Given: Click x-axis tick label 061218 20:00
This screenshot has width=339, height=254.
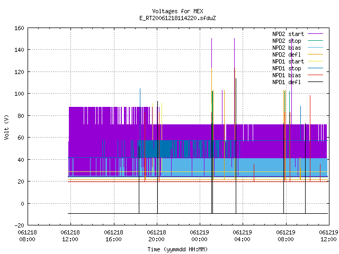Looking at the screenshot, I should point(157,236).
